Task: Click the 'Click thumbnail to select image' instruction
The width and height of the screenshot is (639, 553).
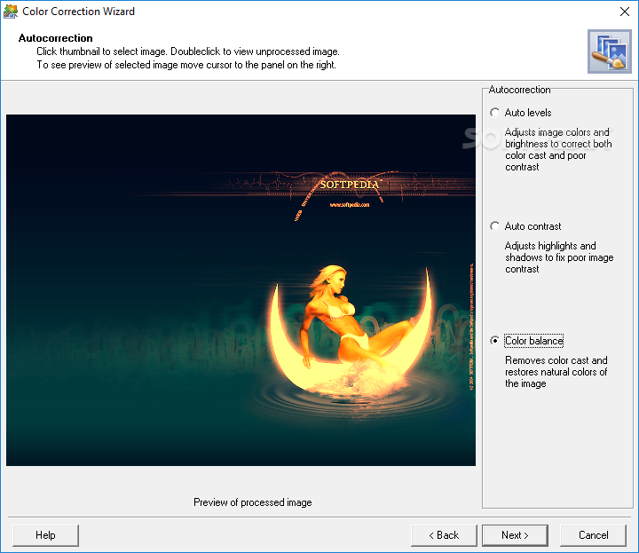Action: [x=188, y=51]
